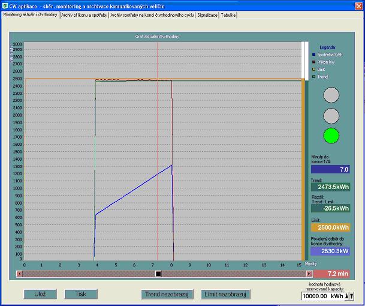365x306 pixels.
Task: Click the Příkon kW legend marker
Action: click(313, 62)
